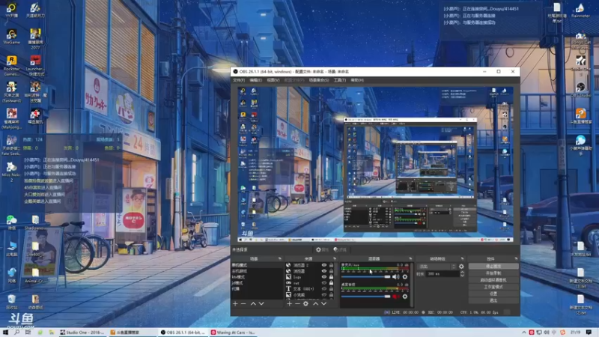The height and width of the screenshot is (337, 599).
Task: Unmute the 桌面音频 channel via red speaker icon
Action: (396, 297)
